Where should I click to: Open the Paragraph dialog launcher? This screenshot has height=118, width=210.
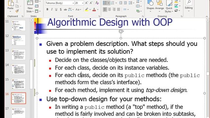(143, 16)
